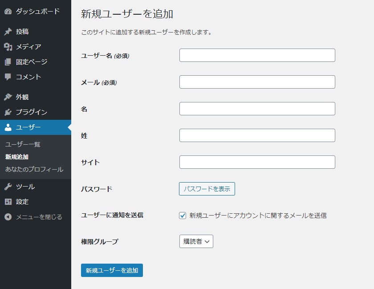374x289 pixels.
Task: Open あなたのプロフィール submenu item
Action: (34, 170)
